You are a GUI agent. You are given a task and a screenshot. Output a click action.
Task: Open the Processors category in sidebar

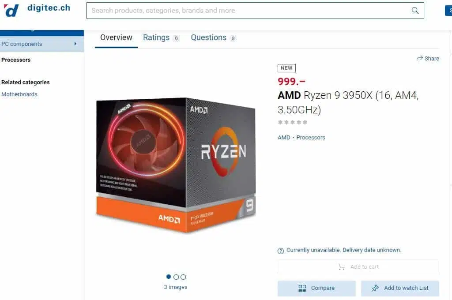coord(16,60)
